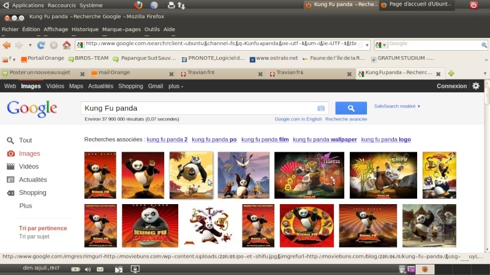The image size is (490, 275).
Task: Open the Système menu in top panel
Action: pos(91,5)
